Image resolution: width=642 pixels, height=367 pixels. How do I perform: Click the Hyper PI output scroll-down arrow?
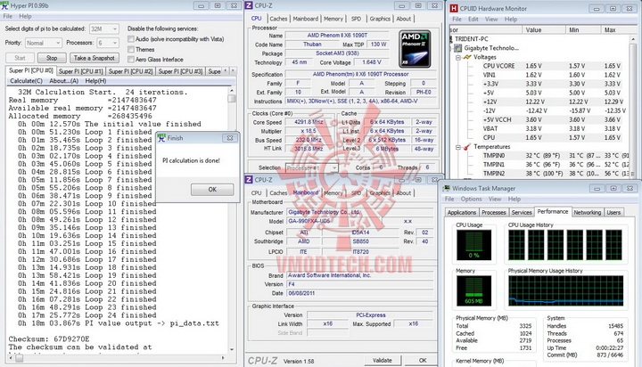tap(232, 349)
